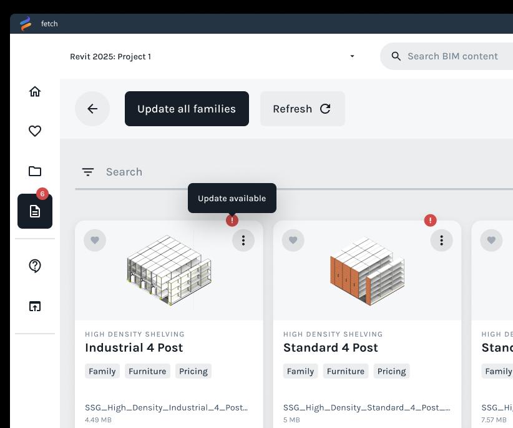Select the documents icon with the 6 badge
Viewport: 513px width, 428px height.
(x=35, y=211)
